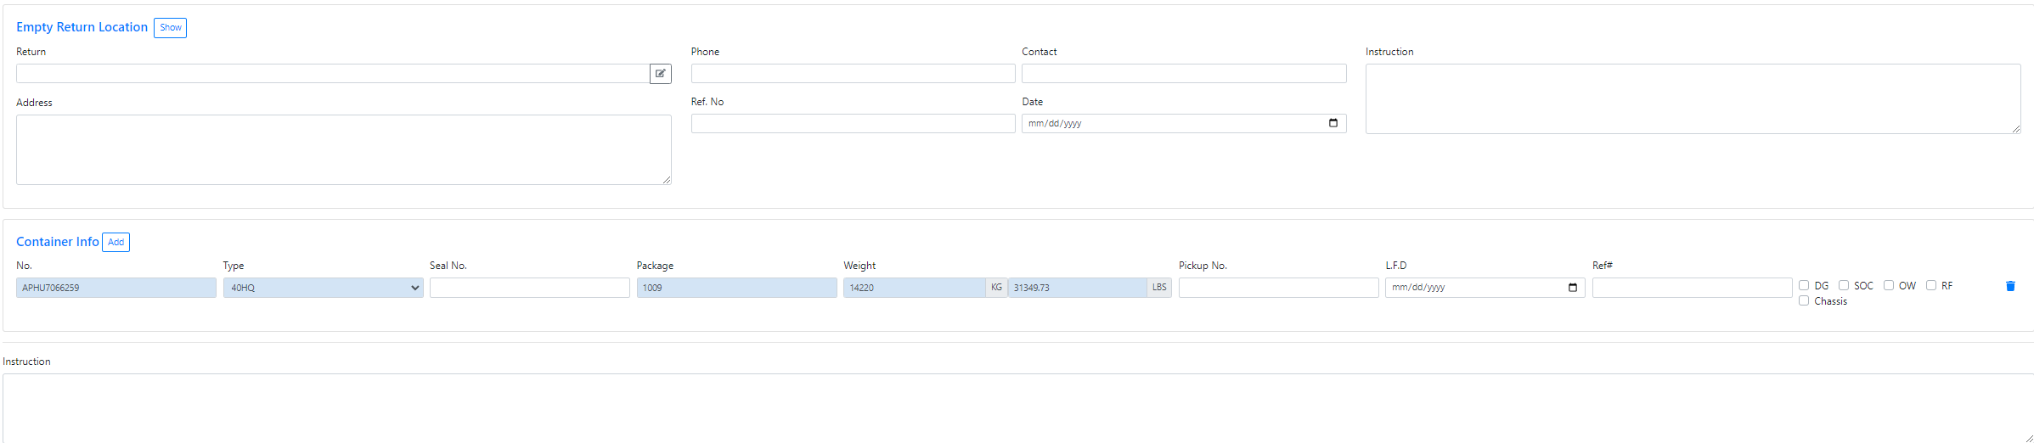Open calendar picker for Empty Return Date
Viewport: 2034px width, 443px height.
tap(1333, 123)
